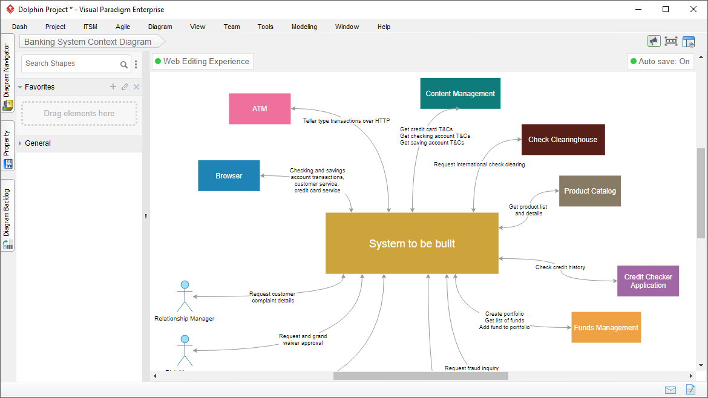
Task: Select the System to be built shape
Action: coord(412,243)
